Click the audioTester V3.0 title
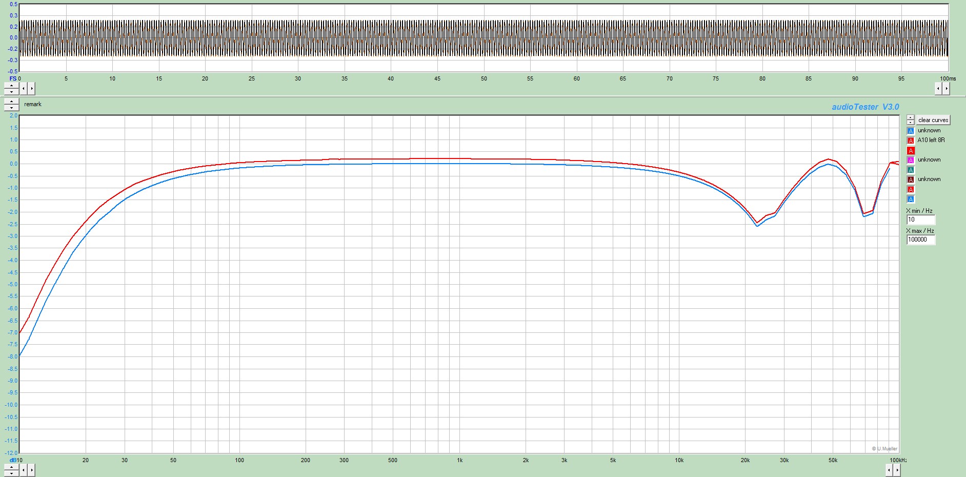This screenshot has width=966, height=477. click(865, 107)
